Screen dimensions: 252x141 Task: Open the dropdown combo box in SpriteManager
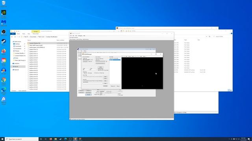tap(87, 60)
